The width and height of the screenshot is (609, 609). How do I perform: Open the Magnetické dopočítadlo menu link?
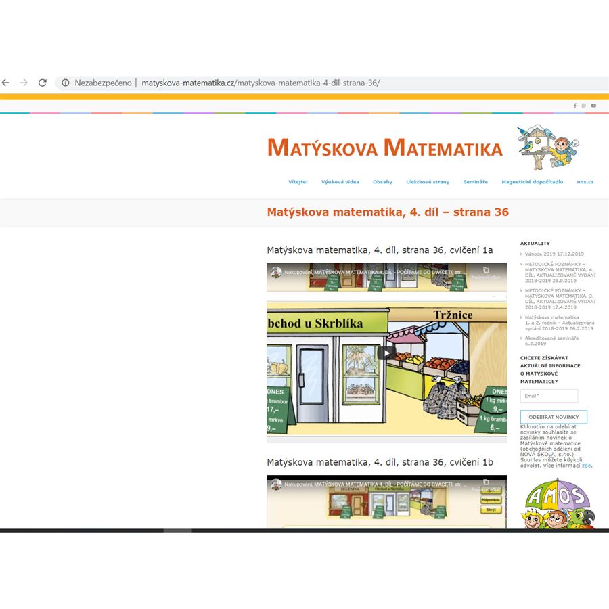(532, 182)
